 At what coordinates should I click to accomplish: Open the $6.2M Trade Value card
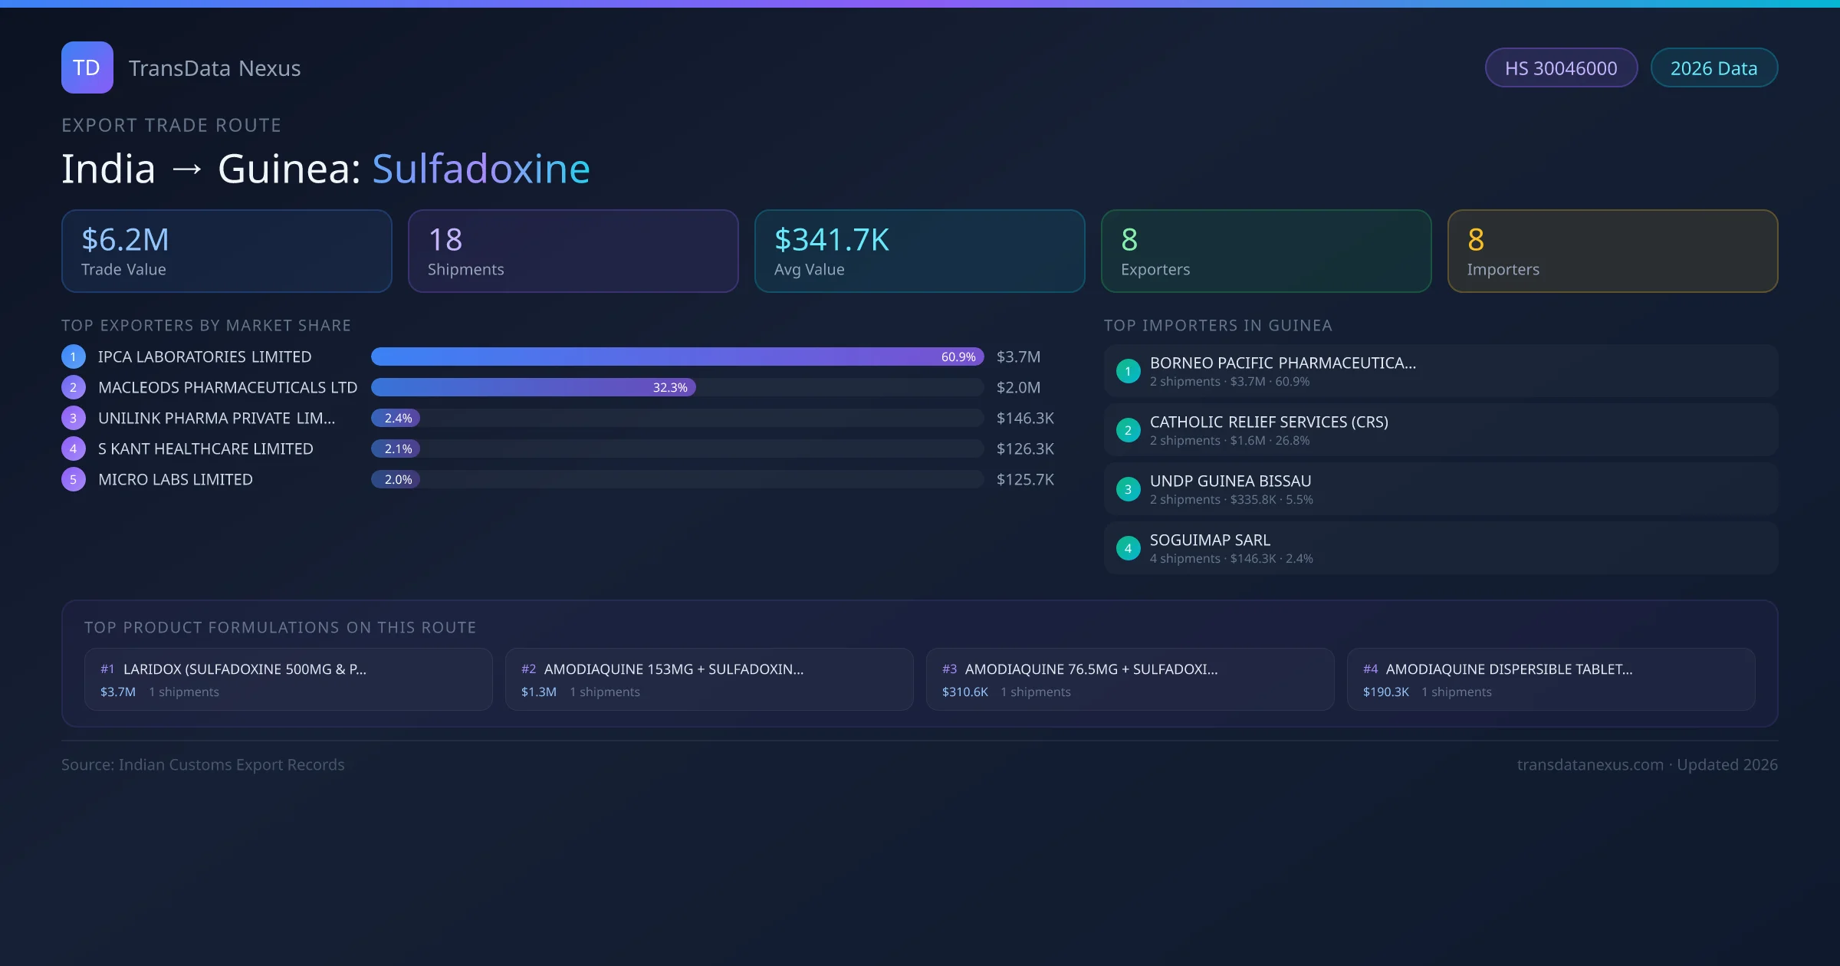(227, 251)
